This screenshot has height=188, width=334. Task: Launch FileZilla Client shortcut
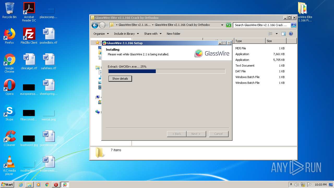(x=29, y=36)
